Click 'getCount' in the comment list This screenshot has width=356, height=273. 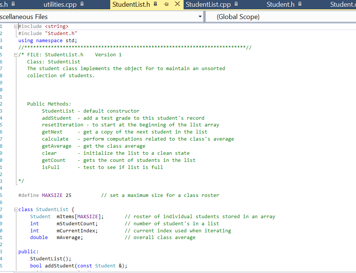point(54,160)
